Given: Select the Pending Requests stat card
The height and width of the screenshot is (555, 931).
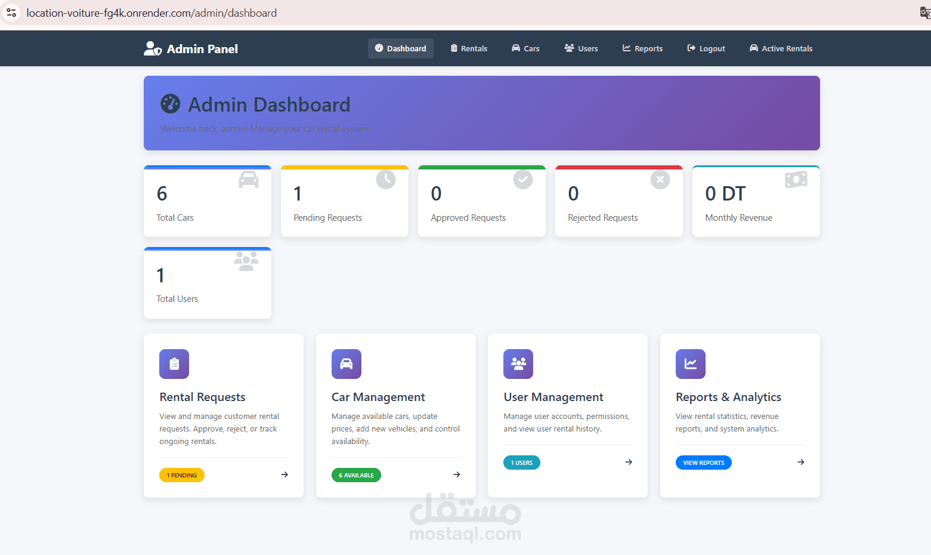Looking at the screenshot, I should (x=345, y=201).
